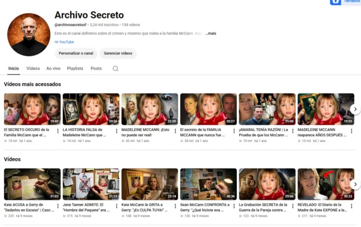This screenshot has width=361, height=227.
Task: Open options menu for "Kate ACUSA a Gerry" video
Action: tap(58, 206)
